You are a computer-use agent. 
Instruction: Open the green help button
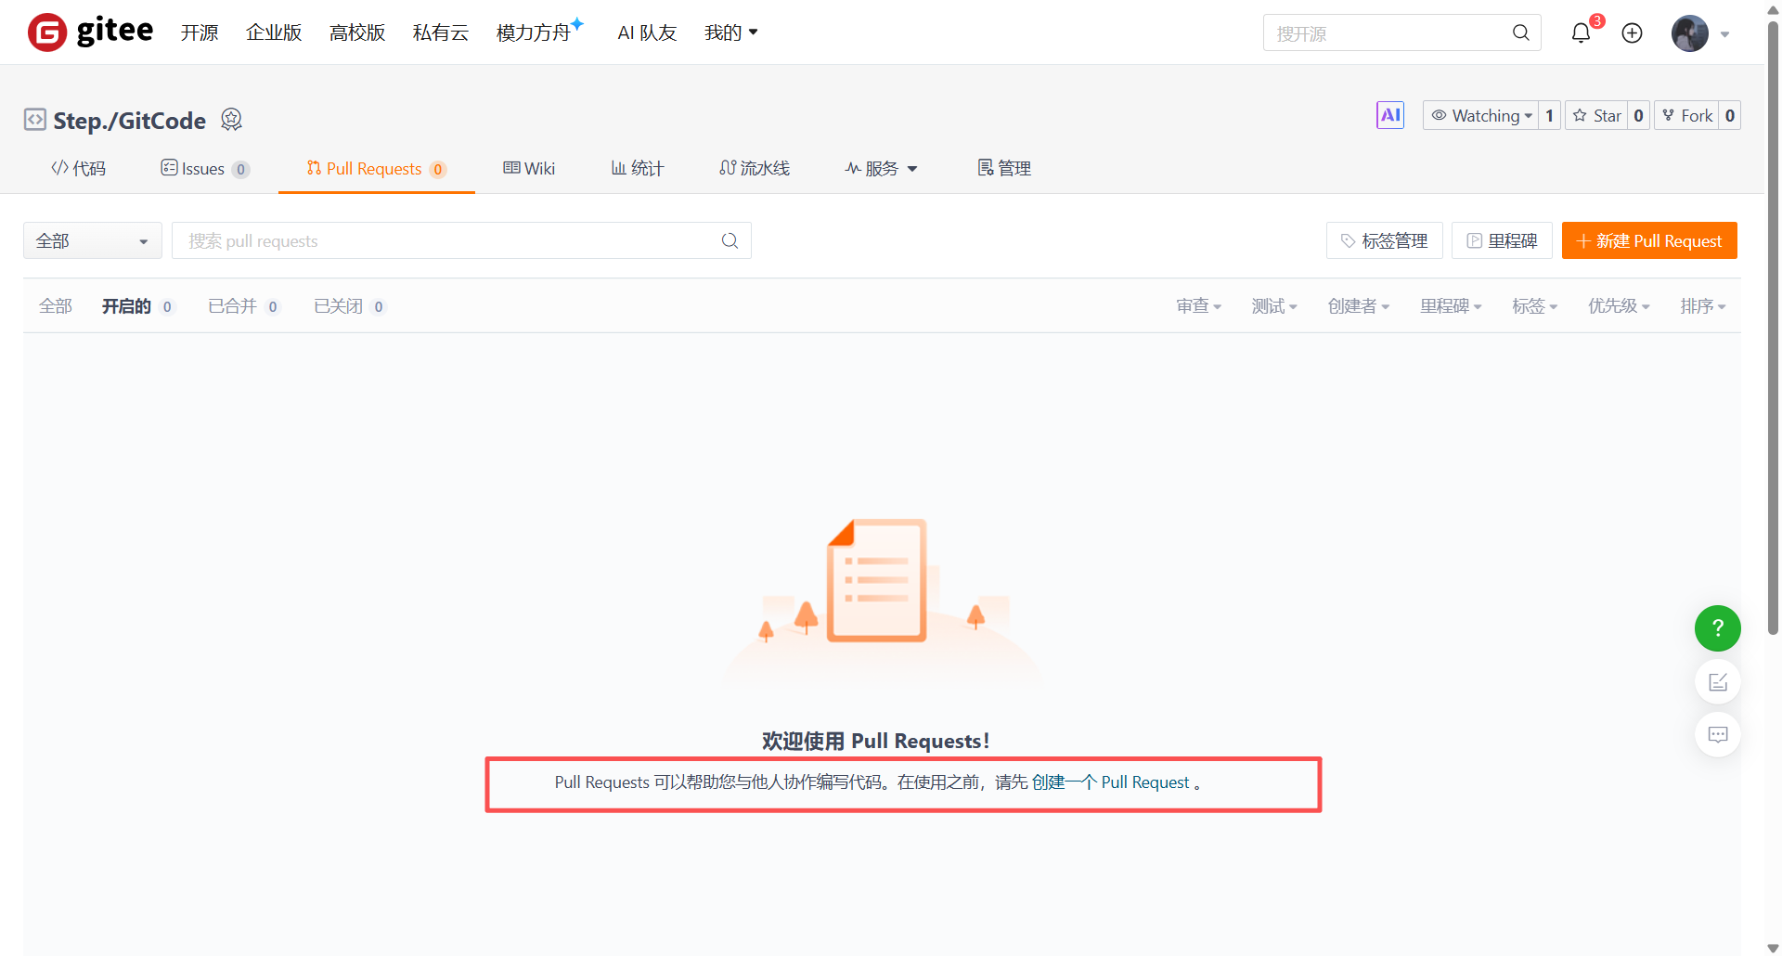1717,628
